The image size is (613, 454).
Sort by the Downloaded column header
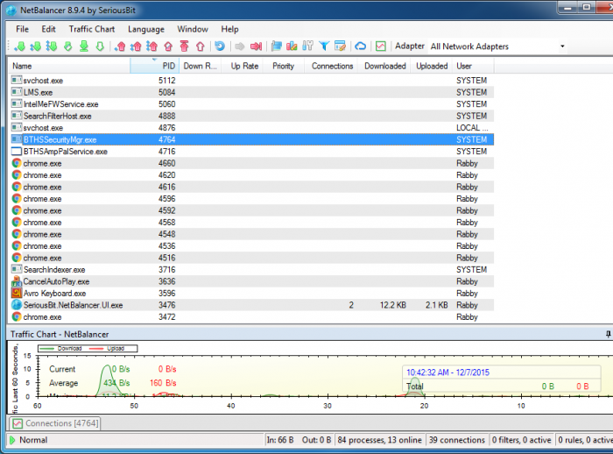(384, 66)
